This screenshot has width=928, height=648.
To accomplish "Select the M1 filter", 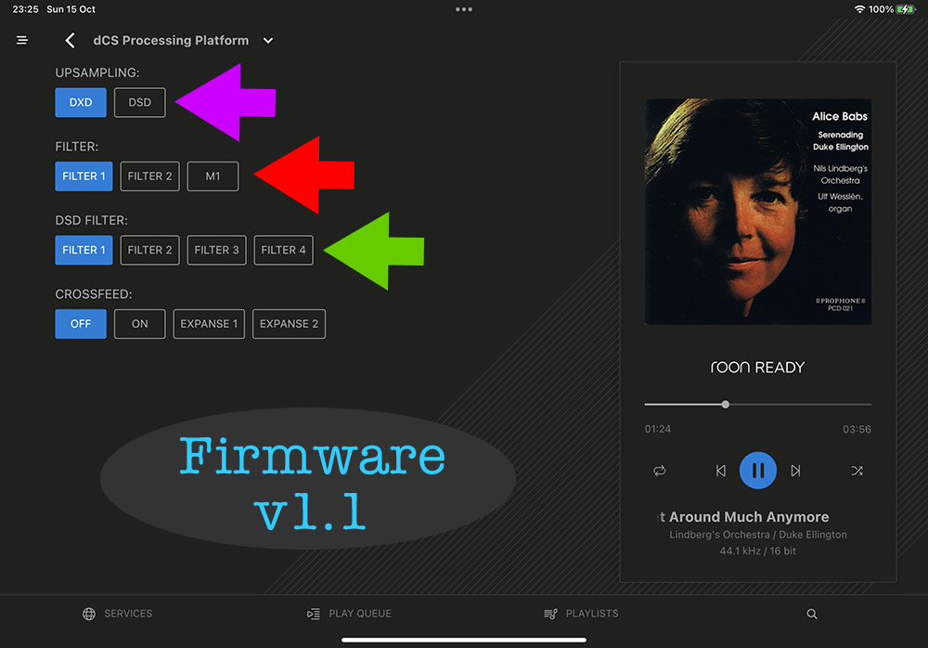I will pyautogui.click(x=213, y=175).
